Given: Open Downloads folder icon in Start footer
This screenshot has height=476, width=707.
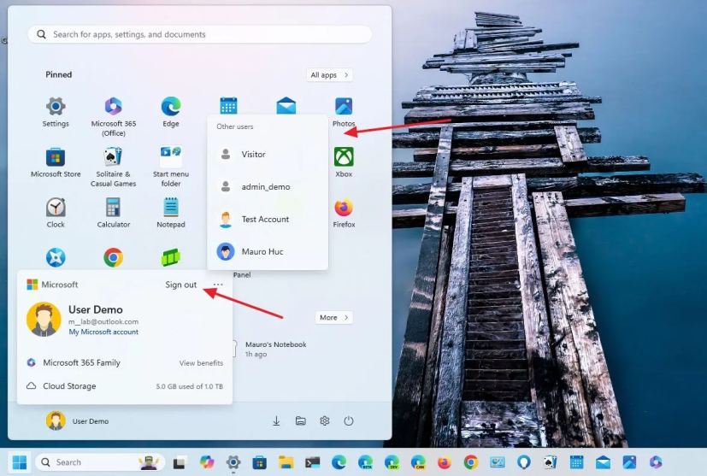Looking at the screenshot, I should click(276, 421).
